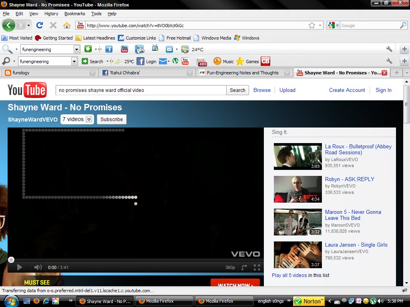Open the Bookmarks menu
The image size is (410, 307).
tap(74, 14)
